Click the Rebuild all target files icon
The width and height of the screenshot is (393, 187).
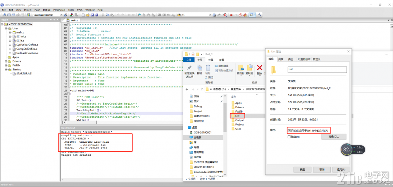pos(13,15)
